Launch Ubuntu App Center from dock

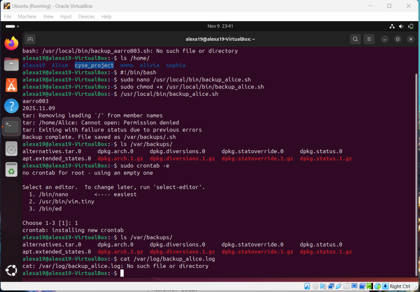tap(11, 85)
